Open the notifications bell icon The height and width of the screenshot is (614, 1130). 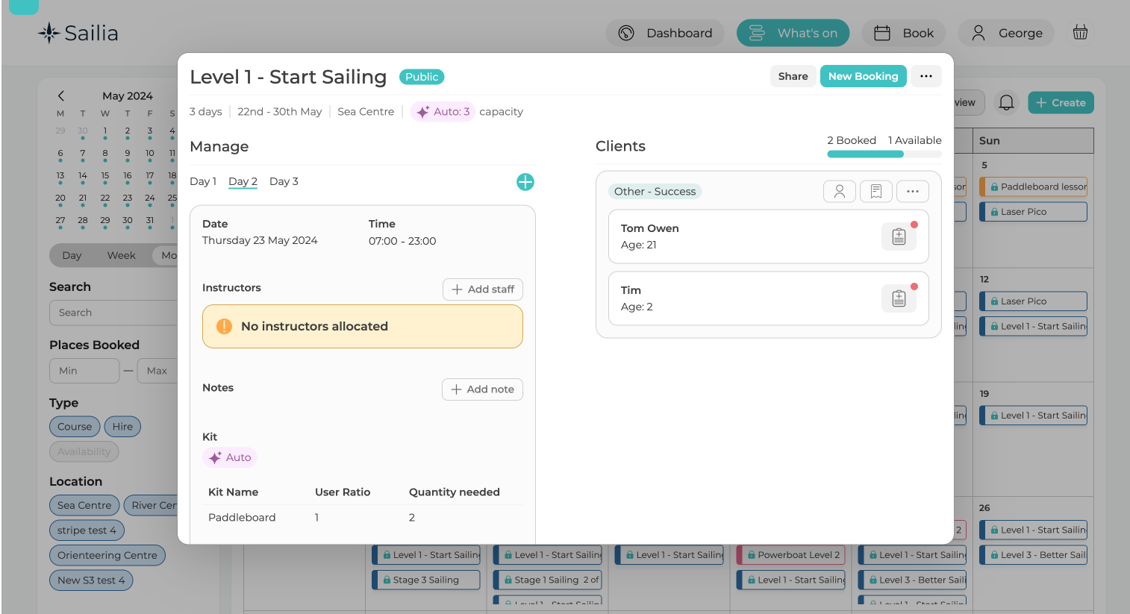tap(1007, 102)
